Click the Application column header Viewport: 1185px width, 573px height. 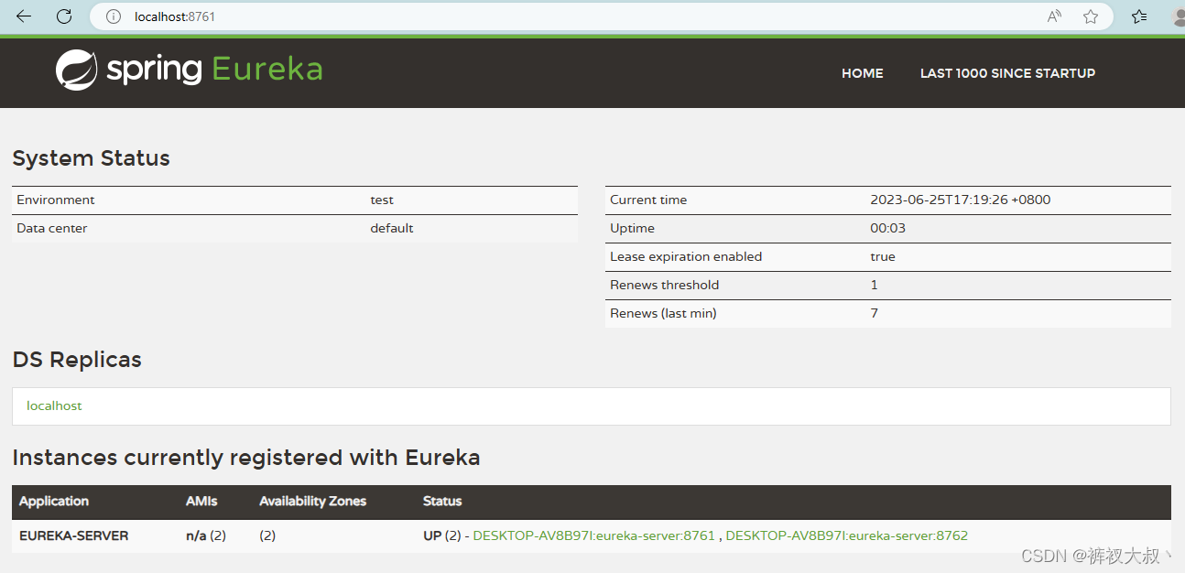pos(54,501)
